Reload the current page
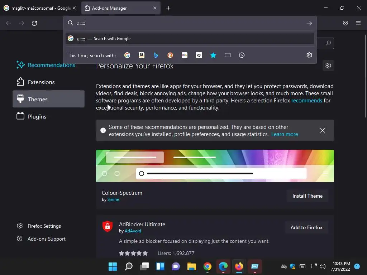367x275 pixels. coord(34,23)
